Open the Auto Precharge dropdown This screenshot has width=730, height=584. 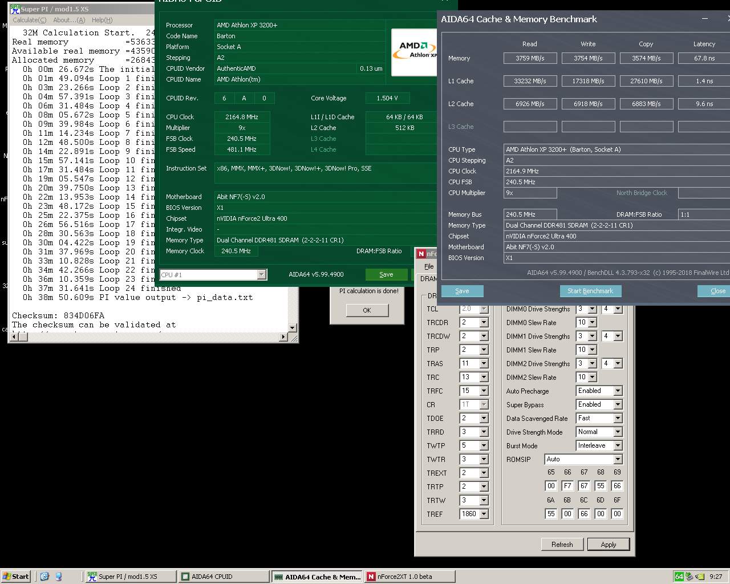(617, 391)
